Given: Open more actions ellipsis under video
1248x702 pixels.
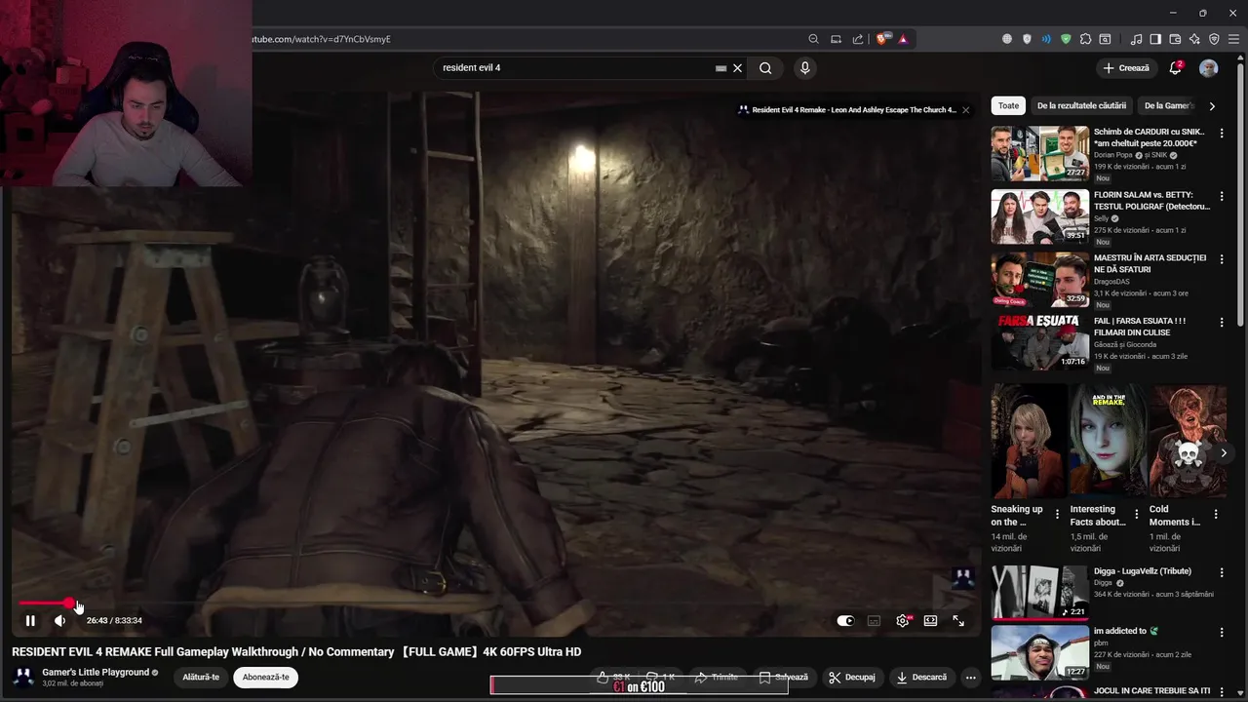Looking at the screenshot, I should coord(970,678).
